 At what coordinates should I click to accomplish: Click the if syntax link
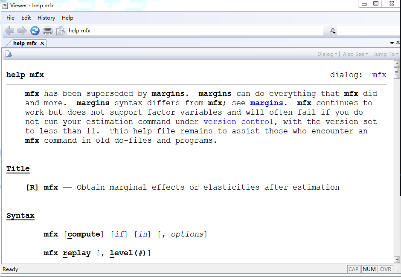click(119, 234)
